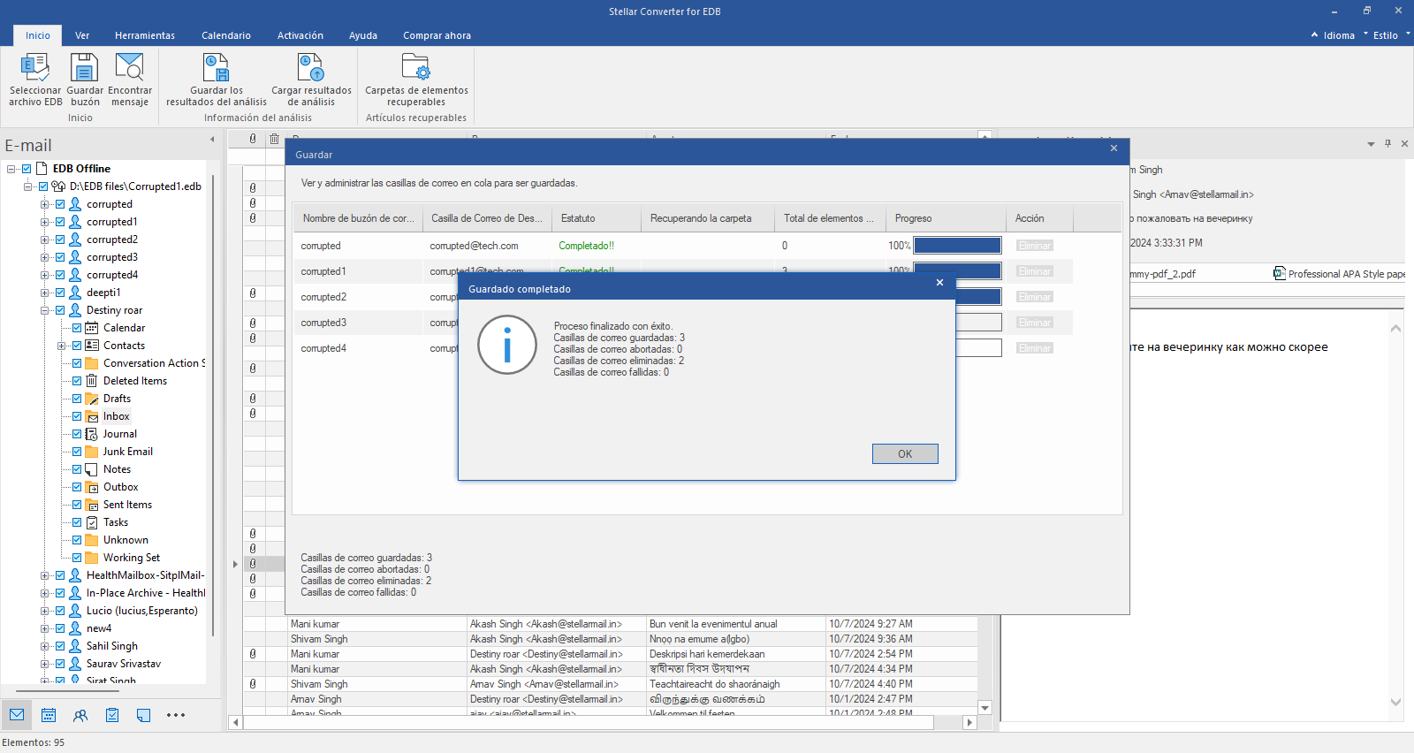Image resolution: width=1414 pixels, height=753 pixels.
Task: Open the Inbox folder in the tree
Action: (116, 416)
